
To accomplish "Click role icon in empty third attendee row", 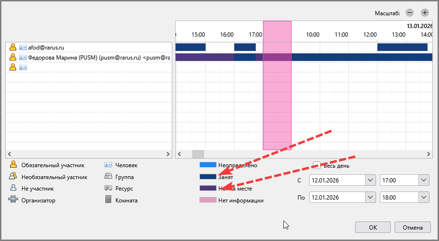I will (x=12, y=67).
